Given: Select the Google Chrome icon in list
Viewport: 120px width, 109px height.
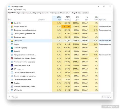Looking at the screenshot, I should (x=12, y=26).
